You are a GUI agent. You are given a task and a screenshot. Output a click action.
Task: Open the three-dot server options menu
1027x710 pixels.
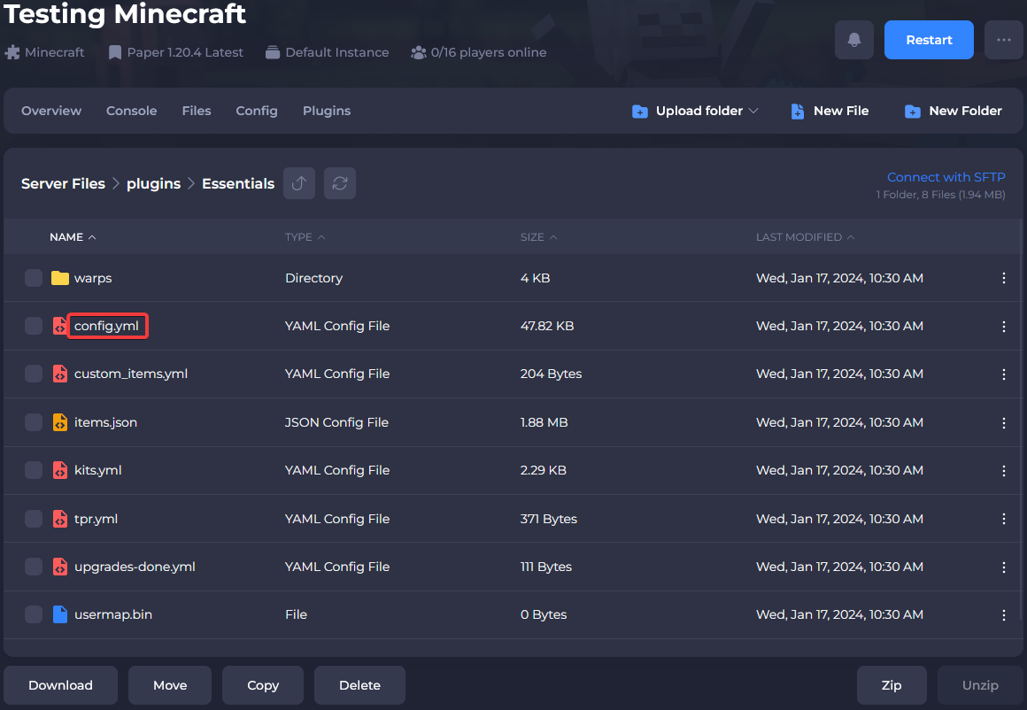pyautogui.click(x=1003, y=40)
